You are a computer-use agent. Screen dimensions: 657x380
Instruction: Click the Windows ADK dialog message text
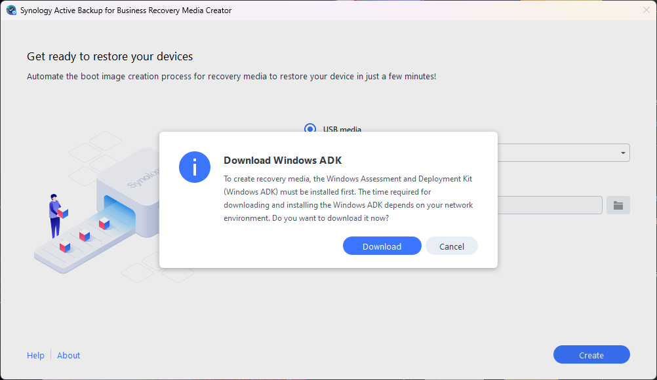pos(348,199)
